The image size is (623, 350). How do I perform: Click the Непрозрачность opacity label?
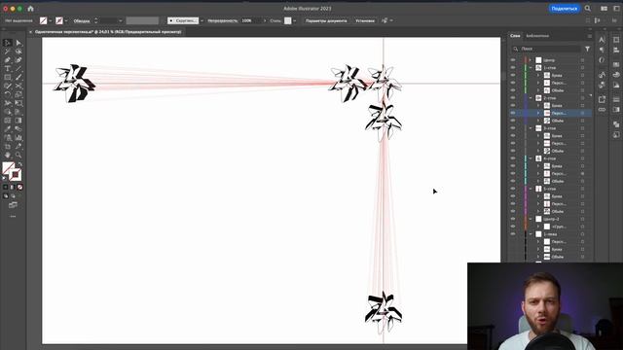[x=223, y=20]
